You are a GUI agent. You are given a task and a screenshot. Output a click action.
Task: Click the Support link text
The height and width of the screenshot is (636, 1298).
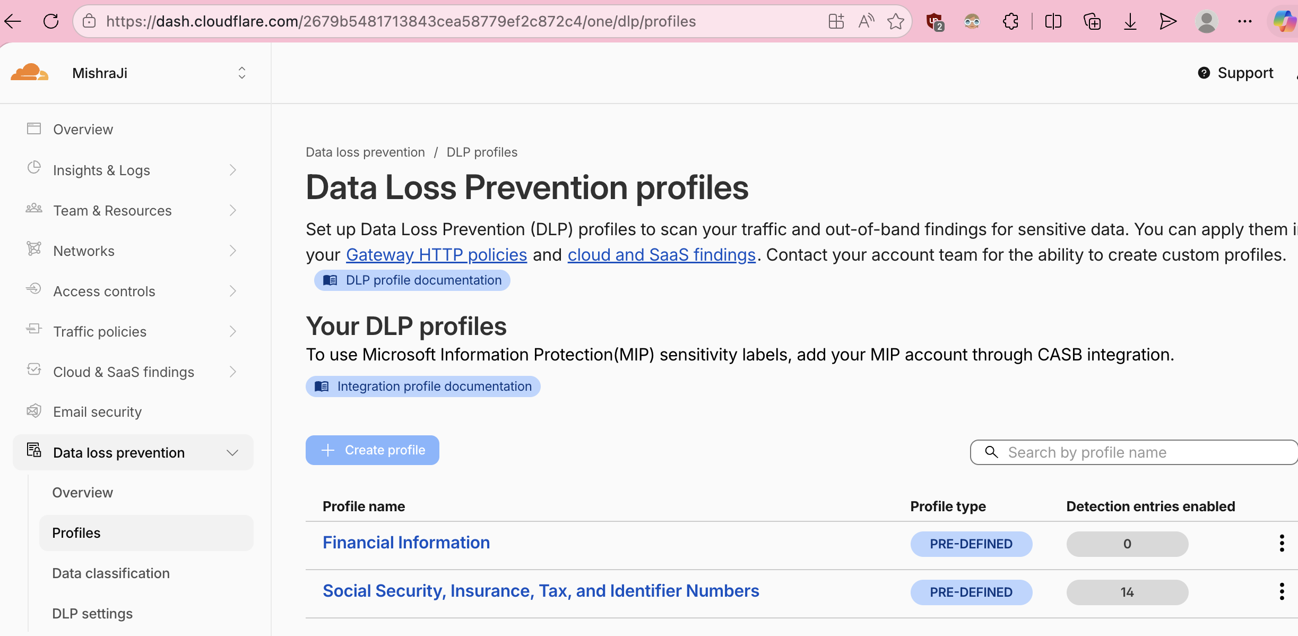pyautogui.click(x=1245, y=73)
